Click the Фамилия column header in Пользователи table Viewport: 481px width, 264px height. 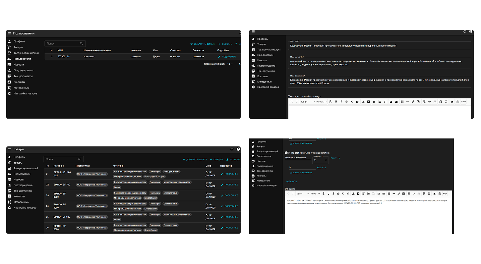click(136, 50)
